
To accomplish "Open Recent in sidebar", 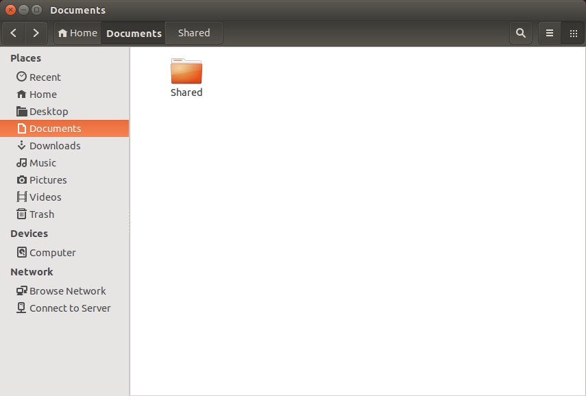I will pos(45,77).
